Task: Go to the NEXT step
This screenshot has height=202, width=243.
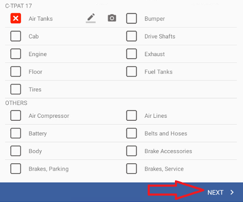Action: point(215,192)
